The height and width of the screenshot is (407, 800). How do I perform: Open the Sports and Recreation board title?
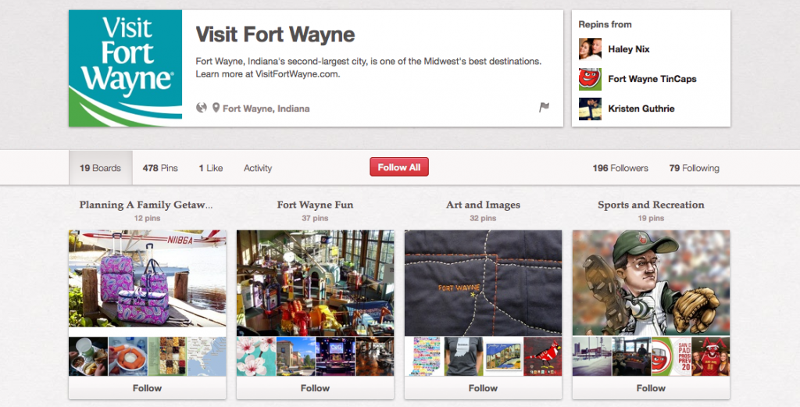pos(651,205)
